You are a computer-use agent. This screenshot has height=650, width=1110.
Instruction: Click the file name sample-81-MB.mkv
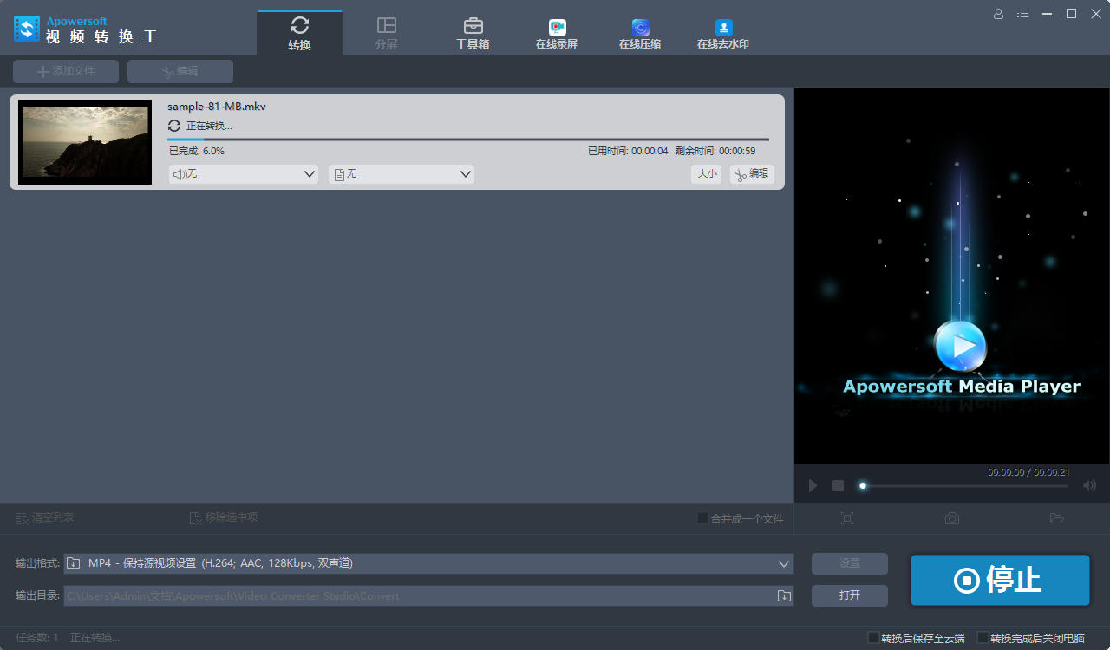(217, 107)
